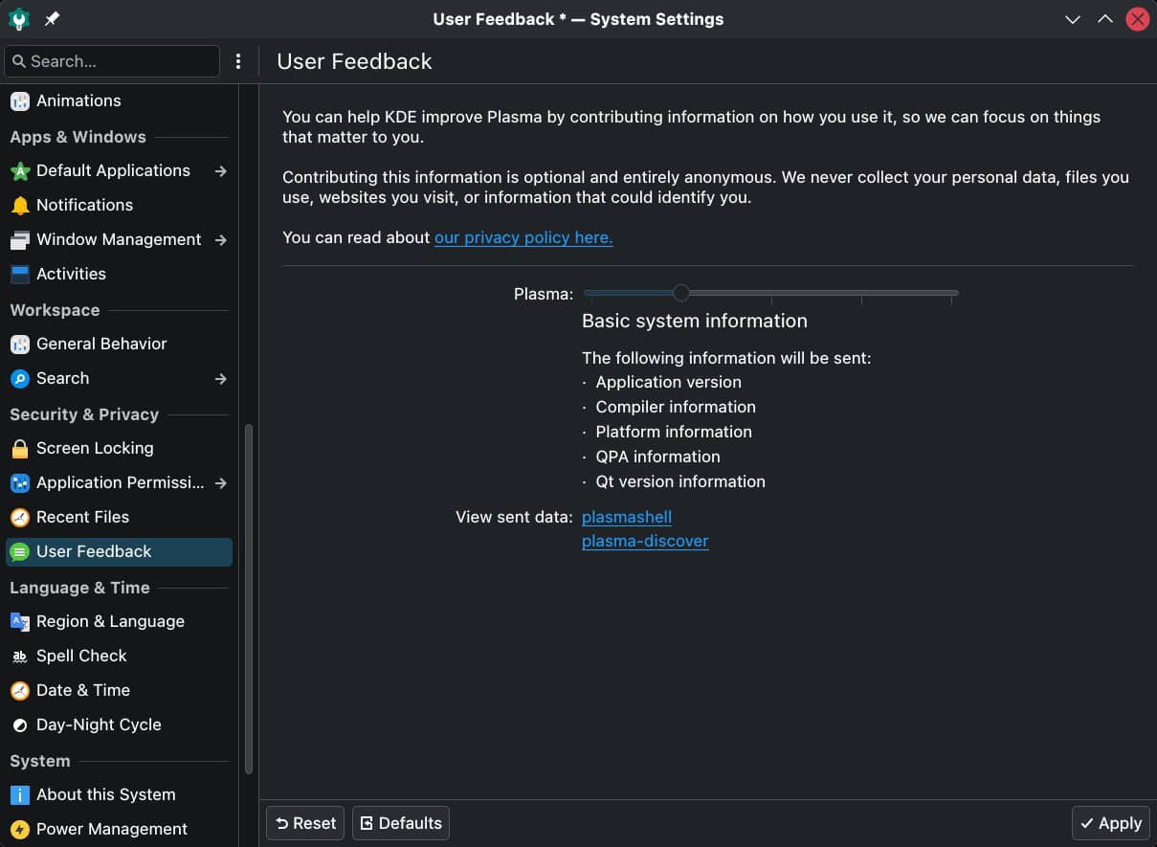Click the pin icon in title bar
Screen dimensions: 1157x847
point(52,19)
